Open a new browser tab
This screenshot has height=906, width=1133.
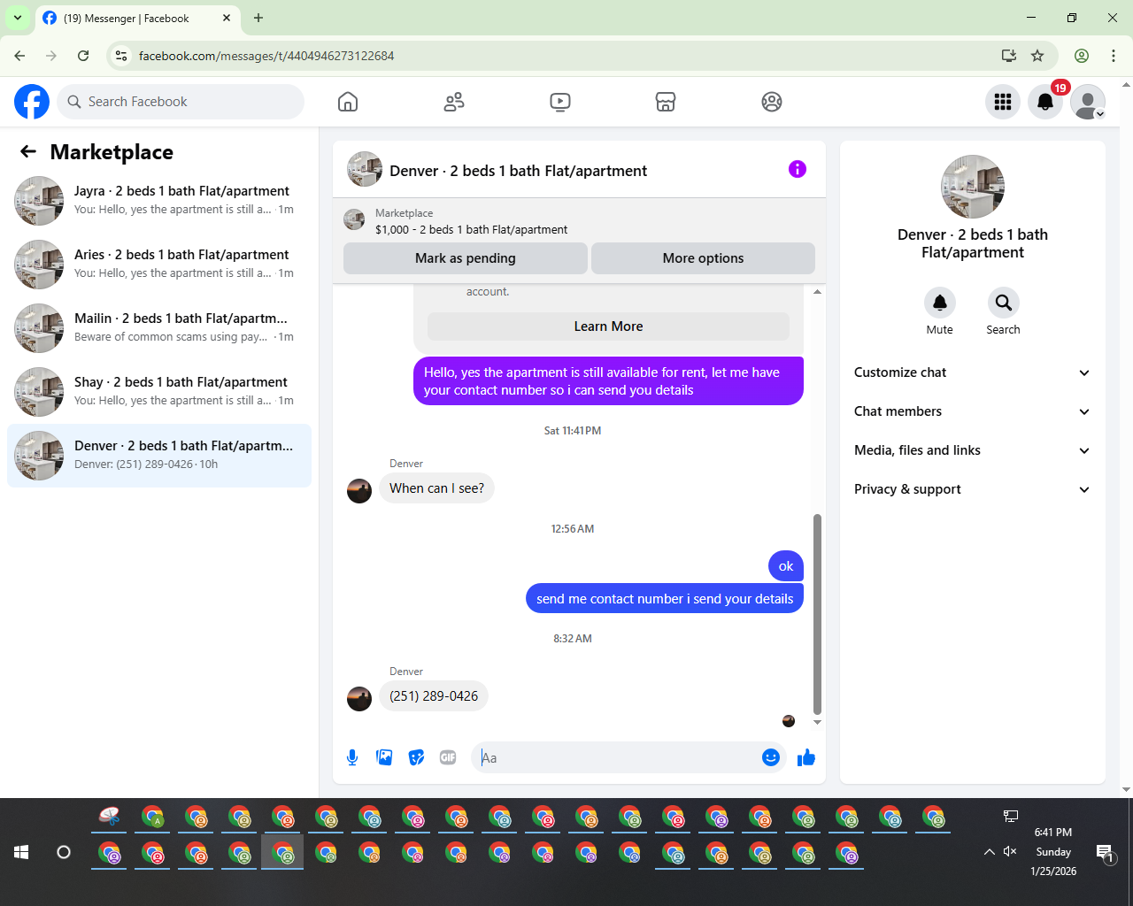pos(258,18)
